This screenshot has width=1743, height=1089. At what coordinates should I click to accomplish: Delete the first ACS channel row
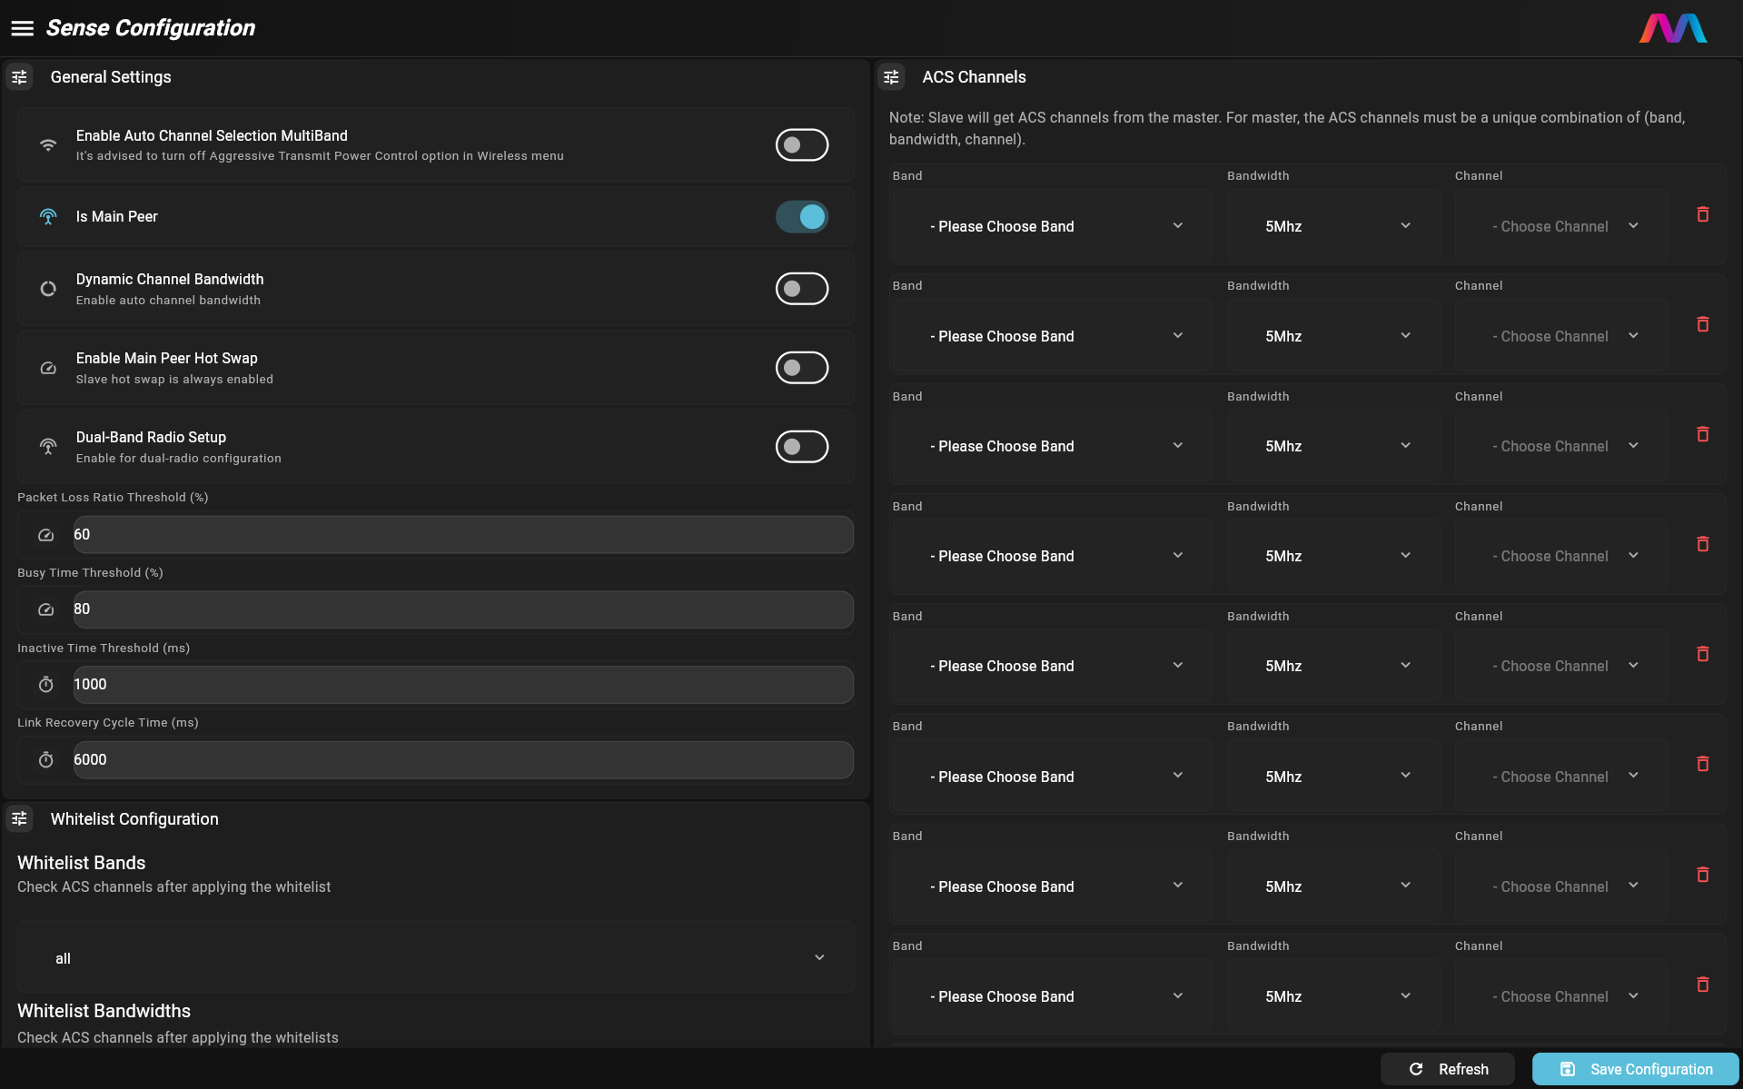click(x=1703, y=214)
